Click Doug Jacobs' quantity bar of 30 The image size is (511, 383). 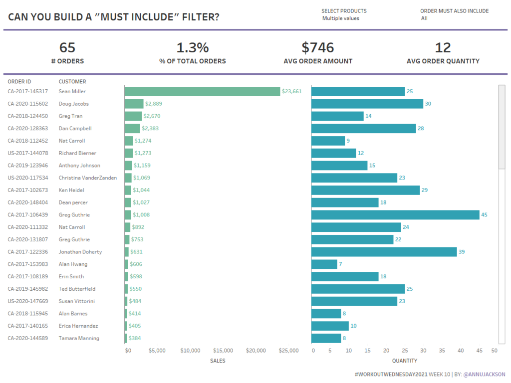(x=367, y=104)
